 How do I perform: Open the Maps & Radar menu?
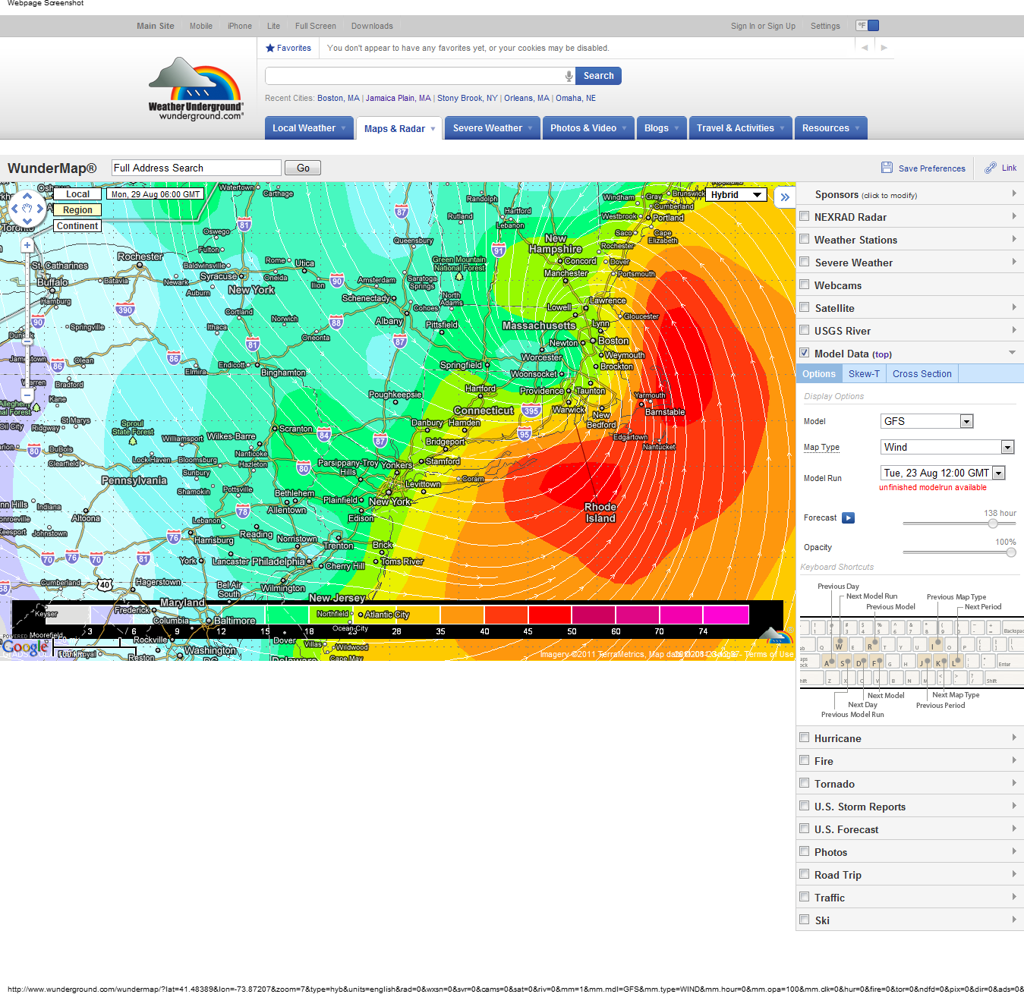[x=399, y=128]
